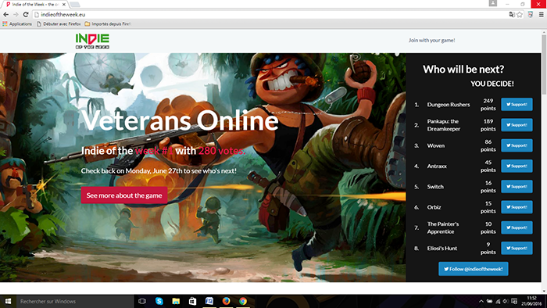Open the Importés depuis Firefox bookmark folder

[108, 23]
